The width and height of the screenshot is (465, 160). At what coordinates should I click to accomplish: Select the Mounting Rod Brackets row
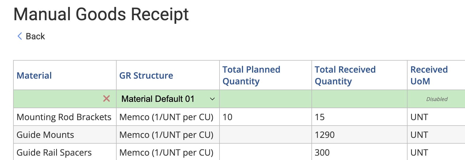pos(64,117)
